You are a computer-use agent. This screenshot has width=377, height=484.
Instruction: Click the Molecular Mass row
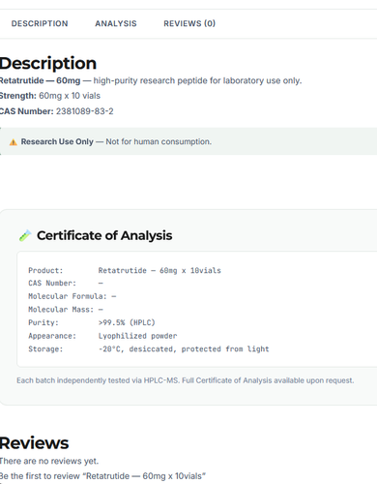coord(66,310)
